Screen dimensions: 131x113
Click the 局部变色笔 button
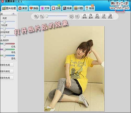point(7,78)
